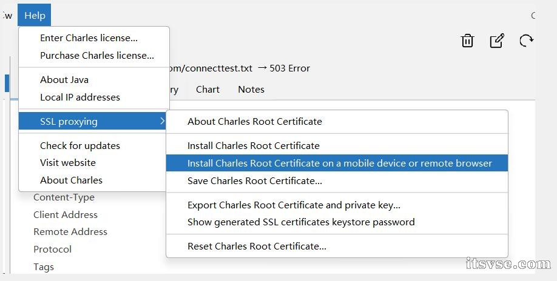Select the Client Address row
The width and height of the screenshot is (557, 281).
pyautogui.click(x=66, y=215)
